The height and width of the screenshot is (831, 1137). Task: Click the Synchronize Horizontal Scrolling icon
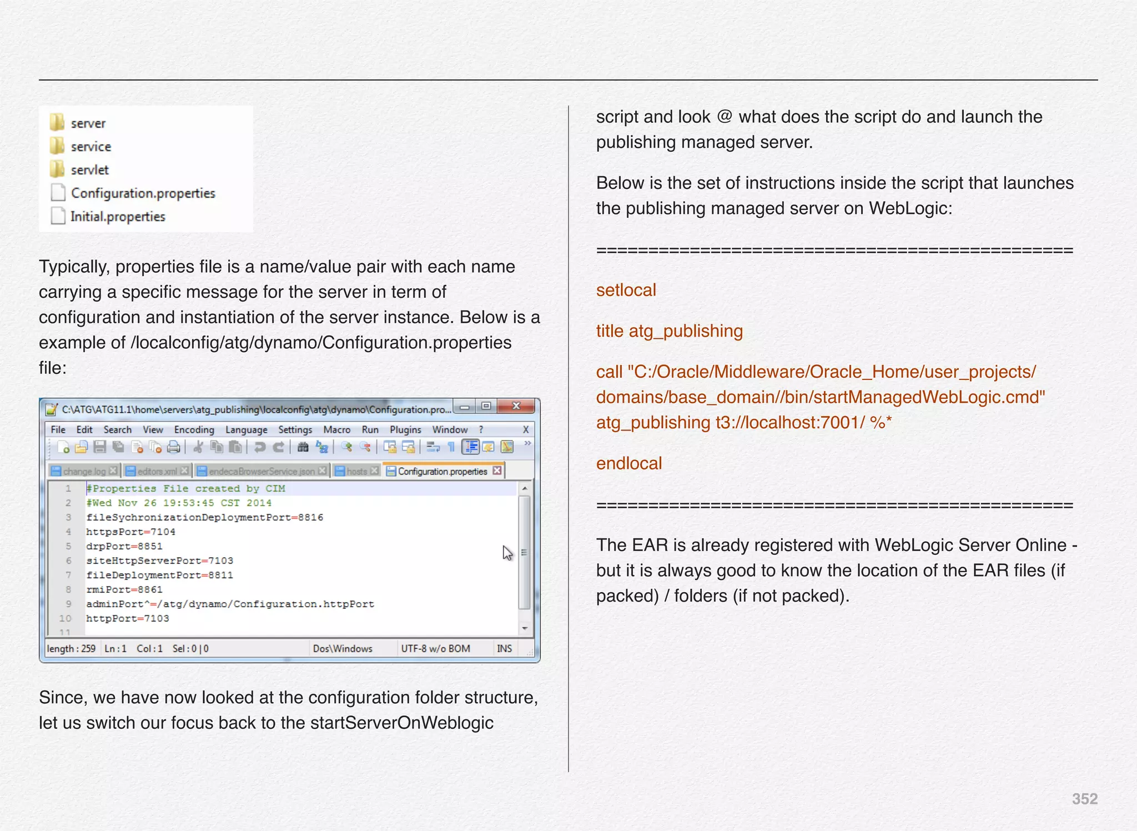point(408,447)
